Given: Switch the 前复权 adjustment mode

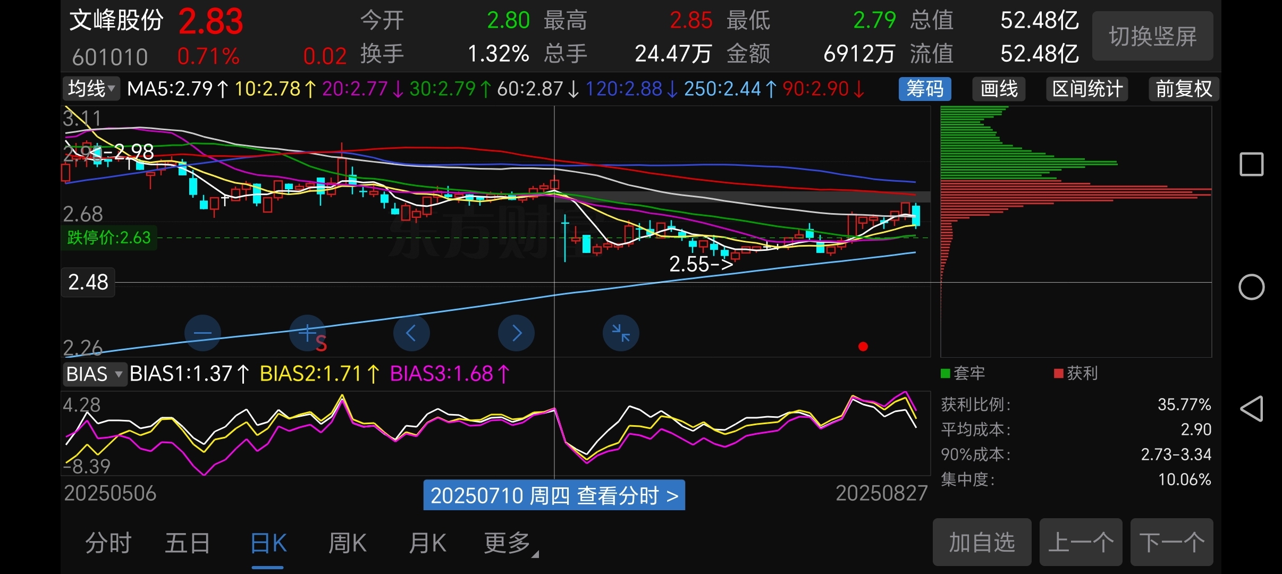Looking at the screenshot, I should click(1184, 89).
